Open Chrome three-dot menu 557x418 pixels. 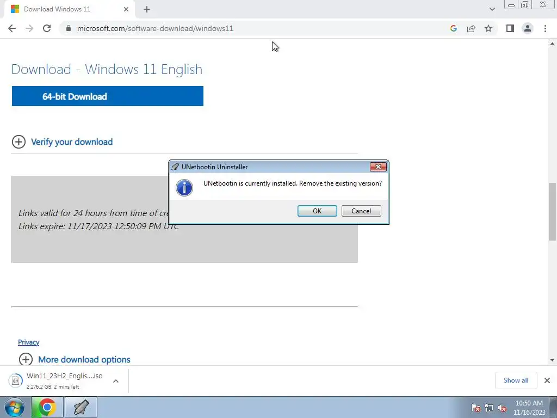[545, 28]
